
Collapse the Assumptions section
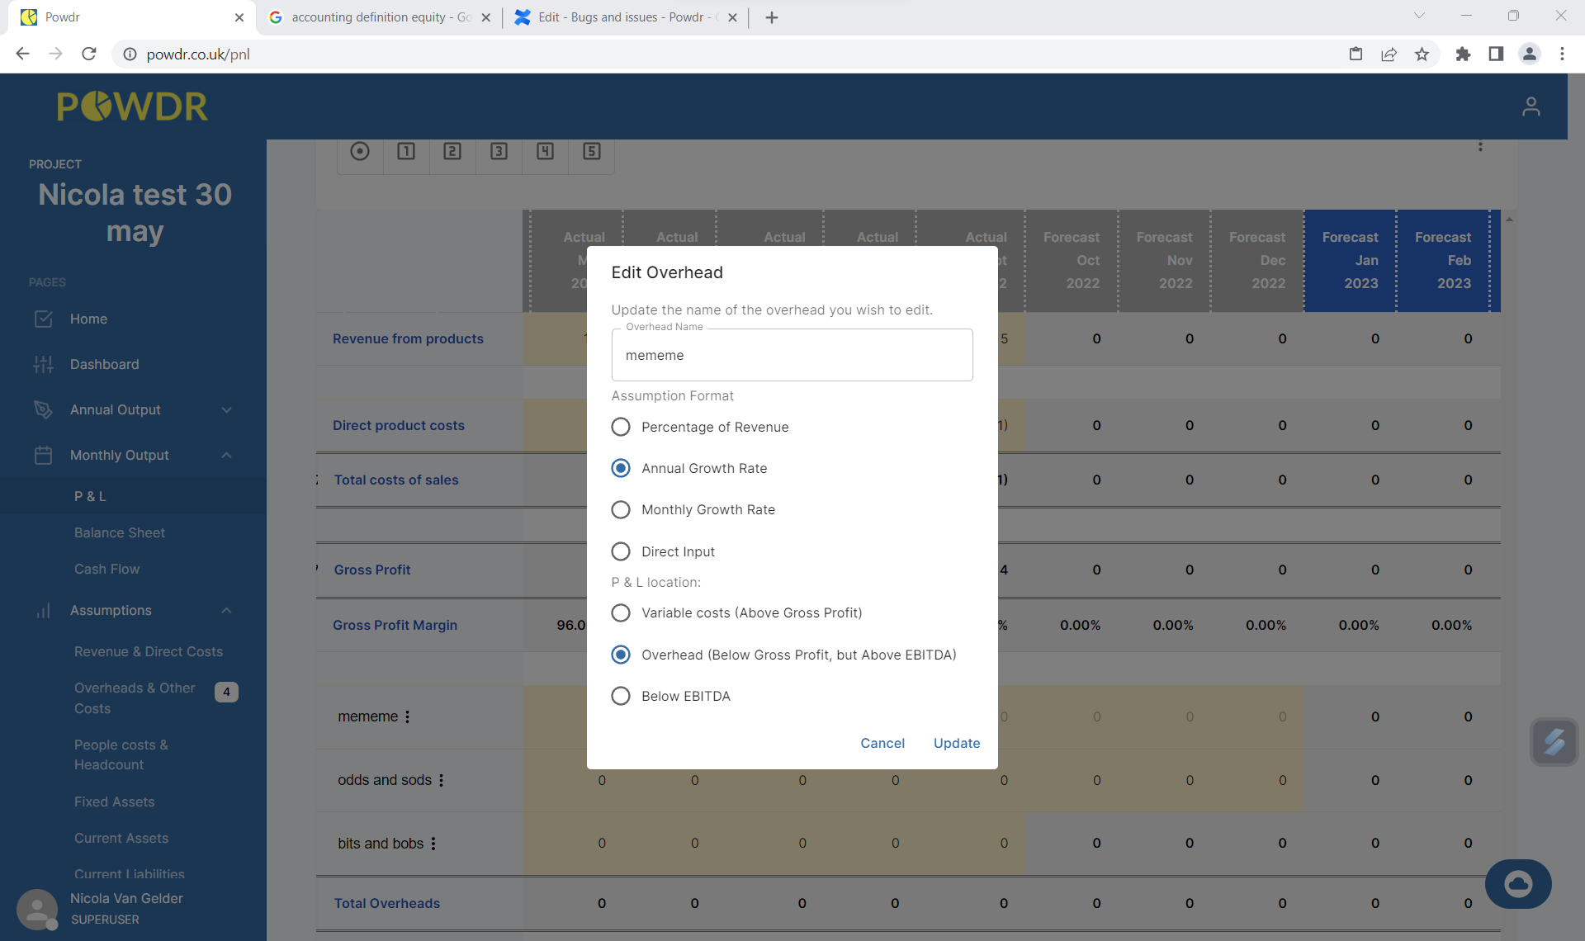(226, 610)
